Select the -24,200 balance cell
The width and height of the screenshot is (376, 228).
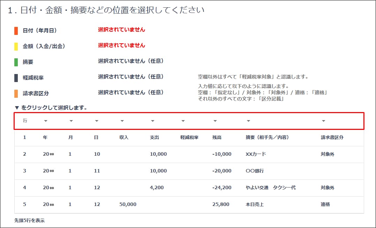tap(222, 188)
